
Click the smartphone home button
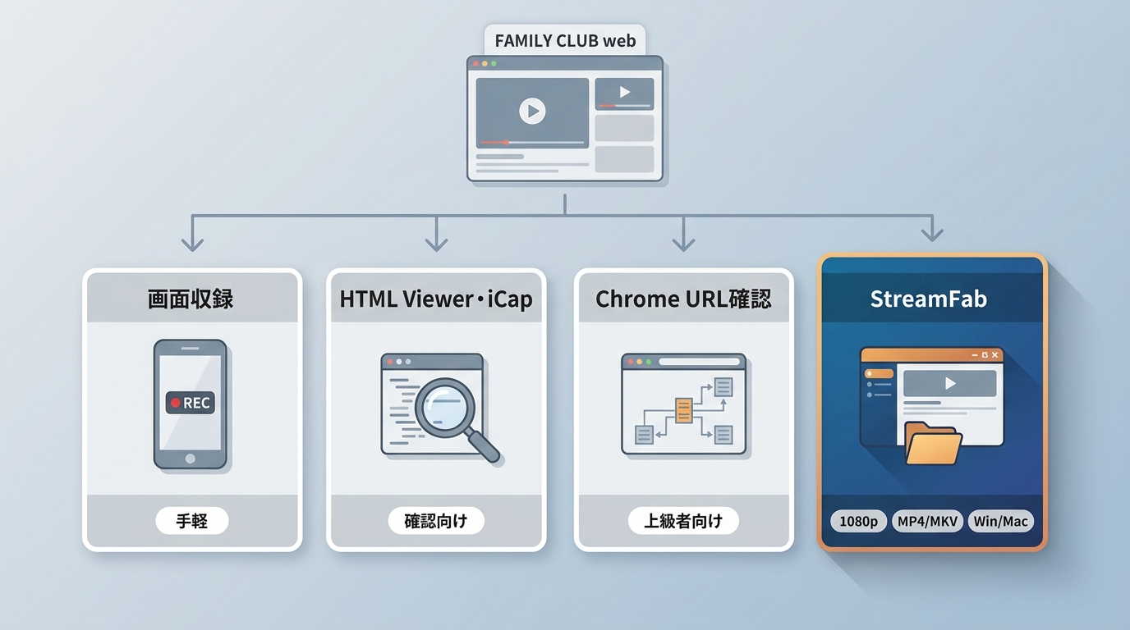[x=190, y=459]
